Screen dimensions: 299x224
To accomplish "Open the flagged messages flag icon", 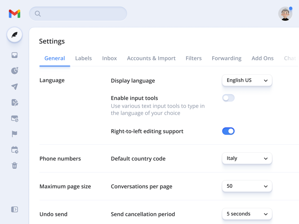I will coord(15,134).
